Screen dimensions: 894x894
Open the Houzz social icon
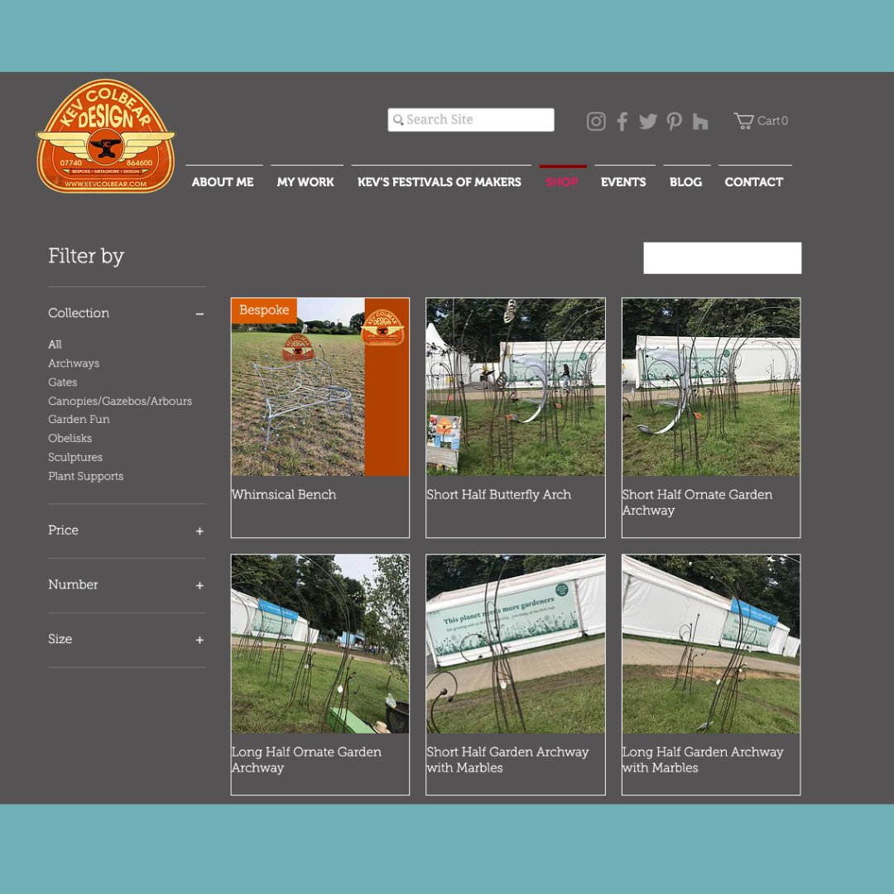699,121
